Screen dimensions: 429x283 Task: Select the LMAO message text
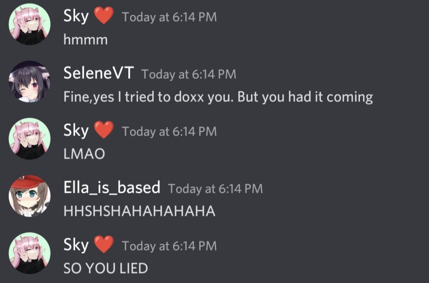pos(84,154)
